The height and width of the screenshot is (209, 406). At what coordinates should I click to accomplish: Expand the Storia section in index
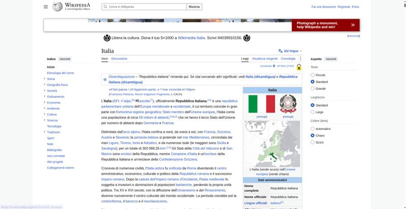[45, 79]
